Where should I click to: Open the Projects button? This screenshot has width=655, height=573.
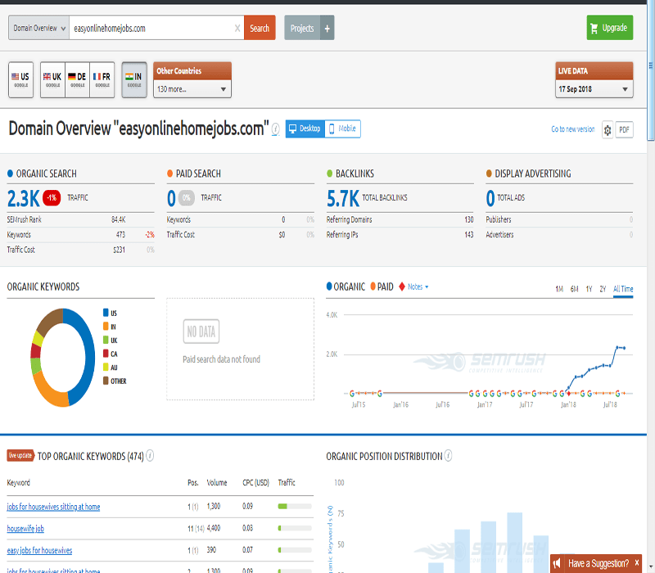(x=302, y=28)
